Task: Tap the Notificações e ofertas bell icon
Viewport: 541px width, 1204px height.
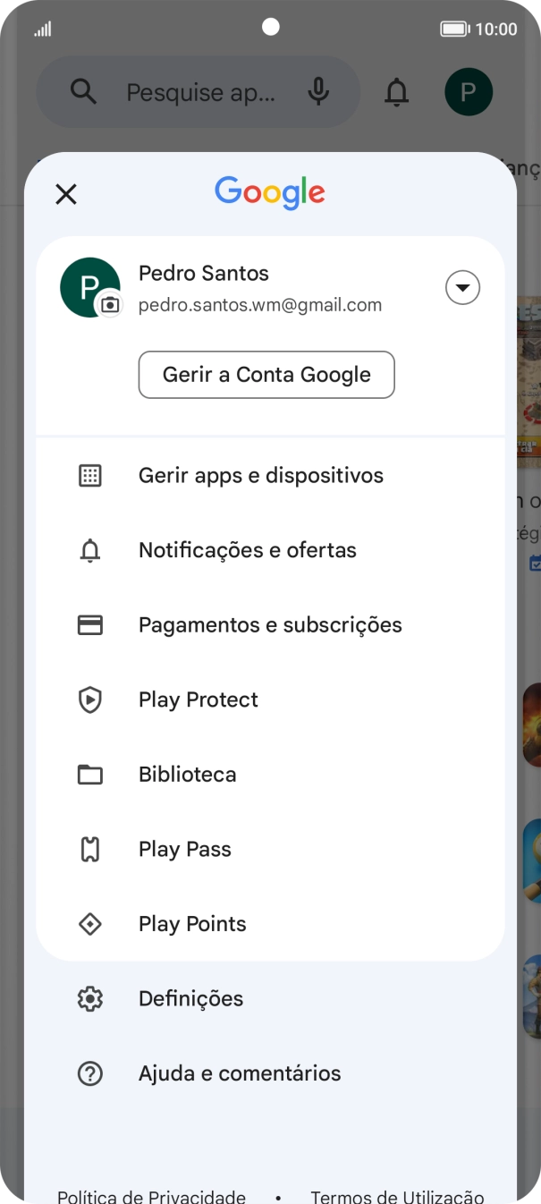Action: pos(90,550)
